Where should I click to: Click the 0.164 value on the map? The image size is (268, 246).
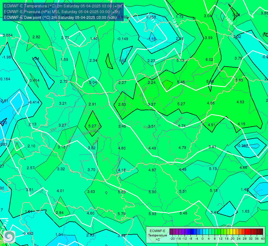pos(5,79)
